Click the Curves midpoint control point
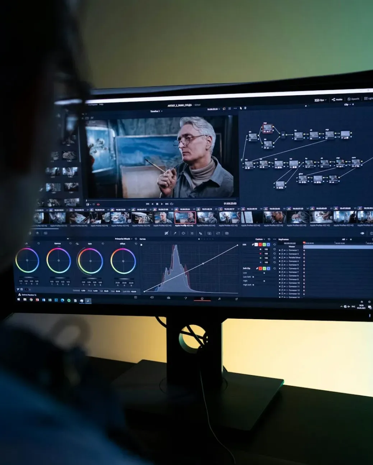This screenshot has height=465, width=373. [203, 263]
